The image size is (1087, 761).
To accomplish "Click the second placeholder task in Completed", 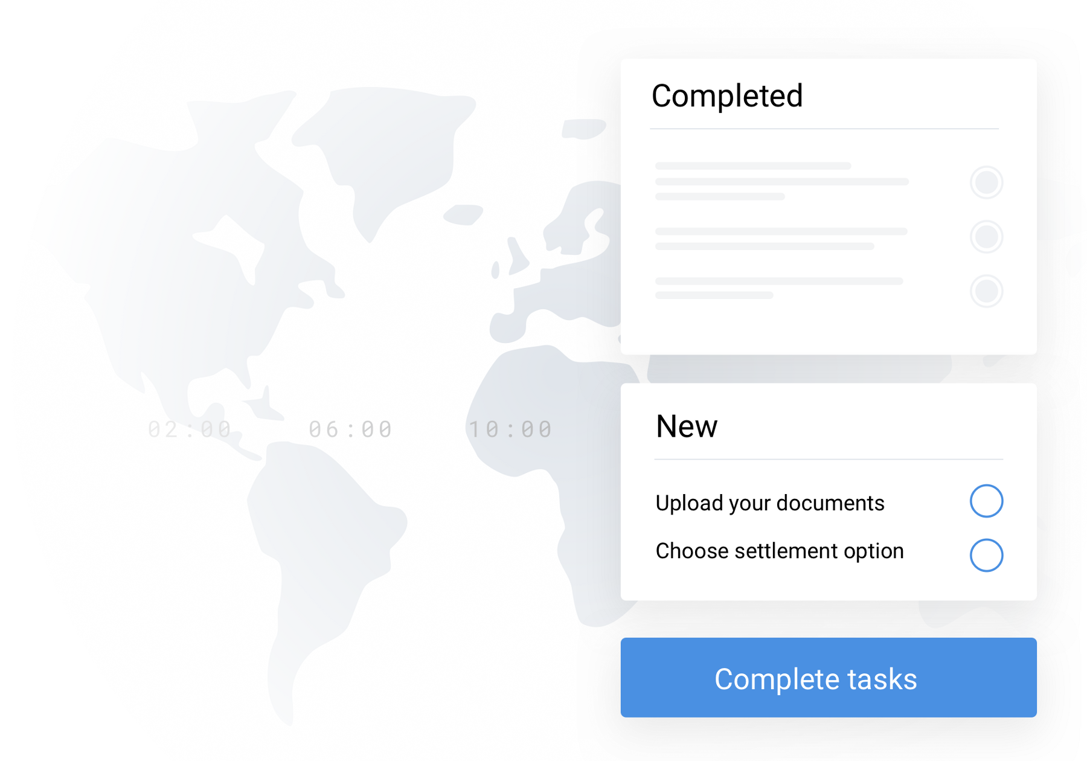I will [x=780, y=239].
